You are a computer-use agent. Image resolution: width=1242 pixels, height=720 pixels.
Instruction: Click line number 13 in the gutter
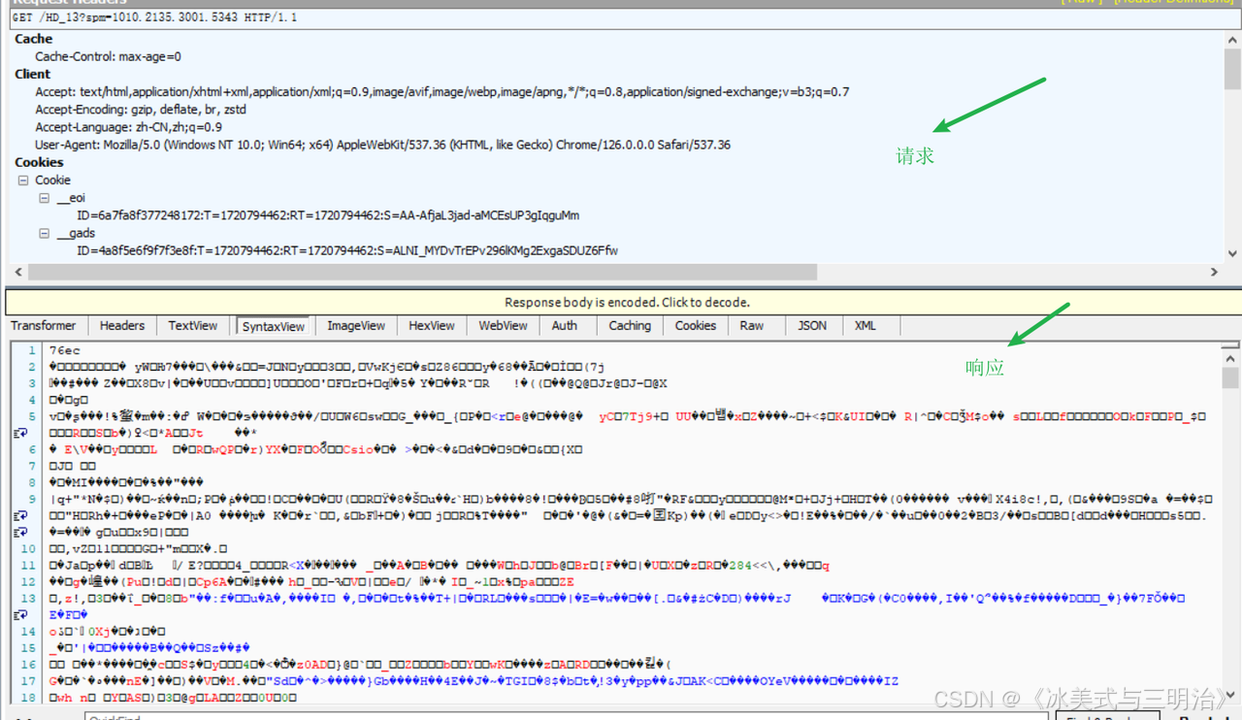click(29, 599)
